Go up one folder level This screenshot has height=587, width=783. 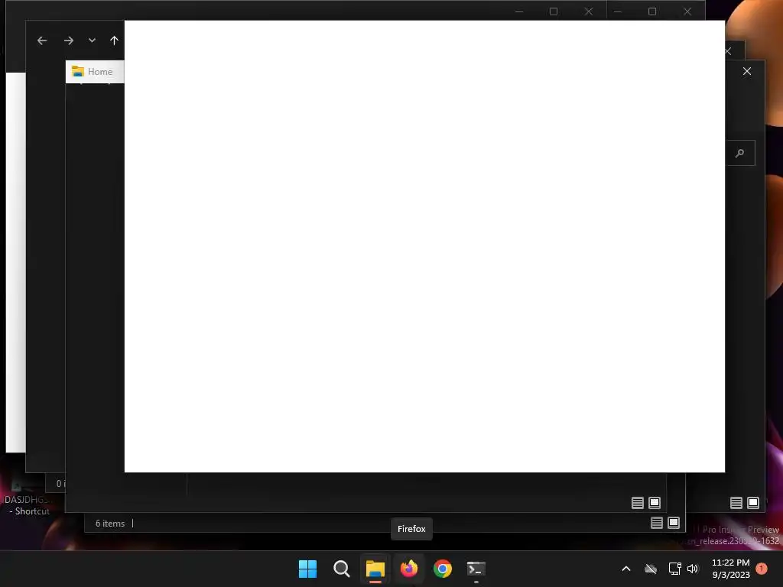tap(115, 41)
